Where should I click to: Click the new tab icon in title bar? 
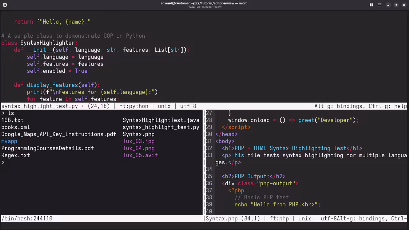coord(5,5)
